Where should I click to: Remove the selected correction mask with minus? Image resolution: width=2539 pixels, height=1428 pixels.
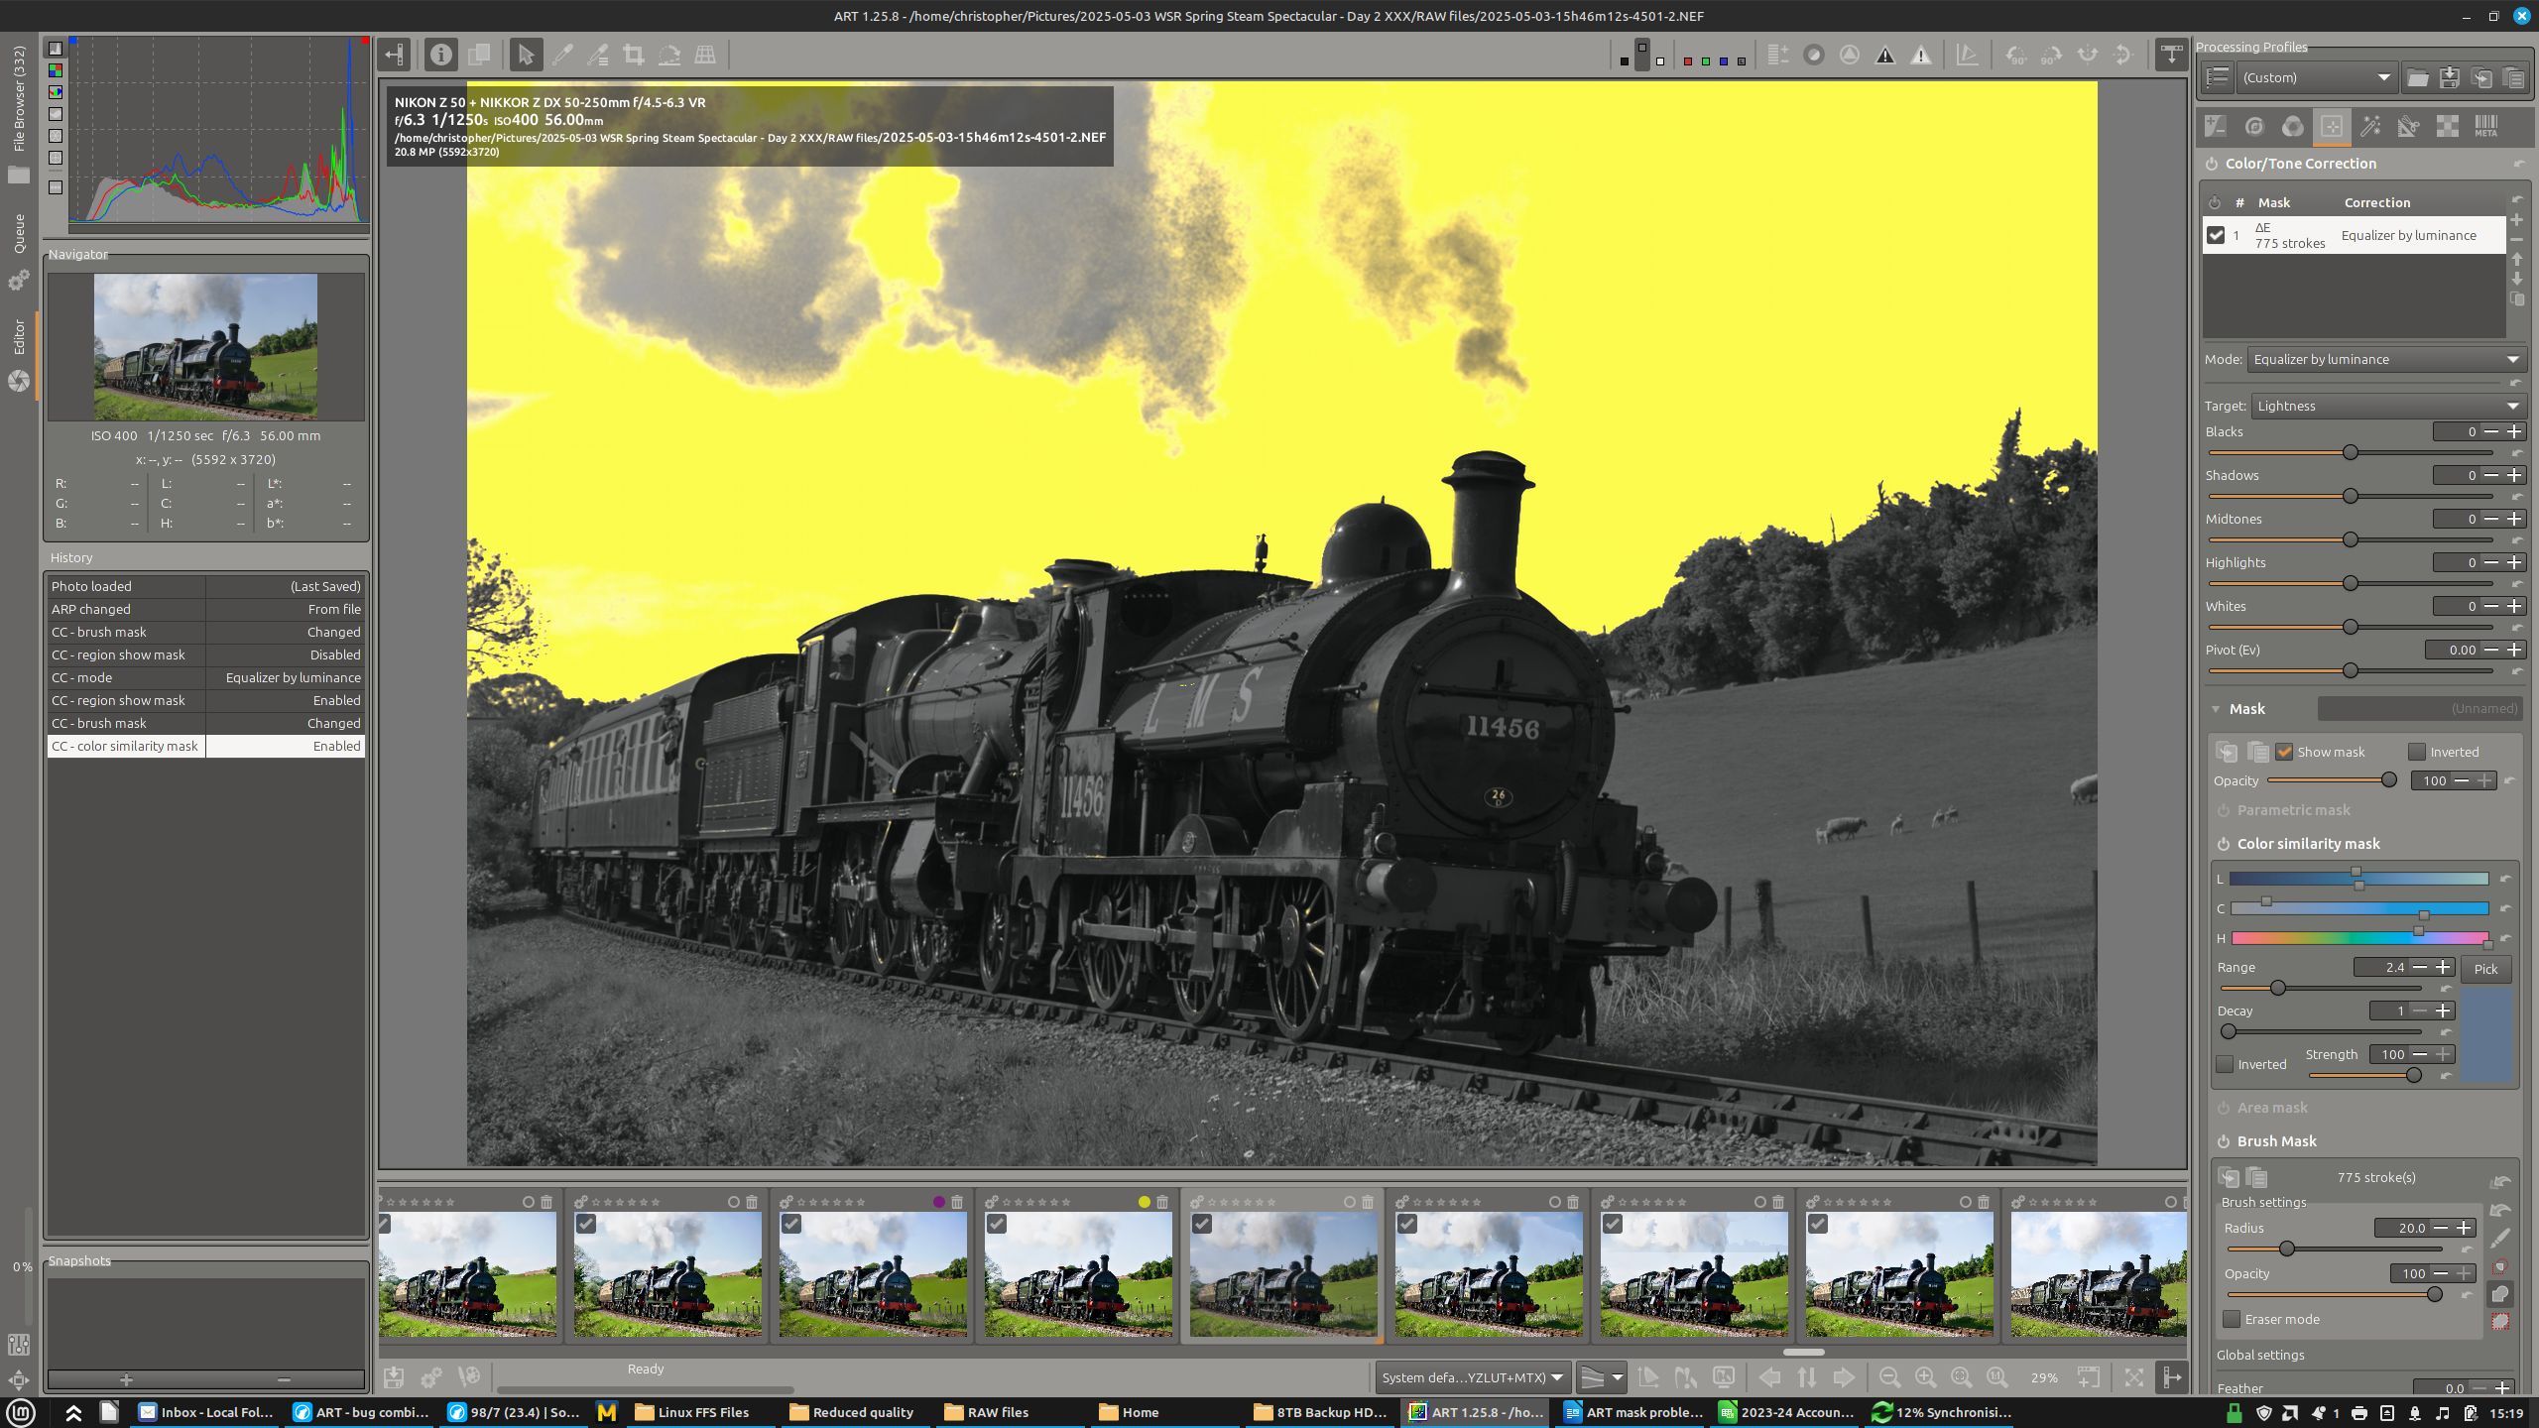(2517, 240)
